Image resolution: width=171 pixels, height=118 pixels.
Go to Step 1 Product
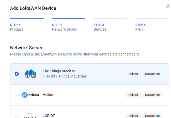(x=16, y=27)
